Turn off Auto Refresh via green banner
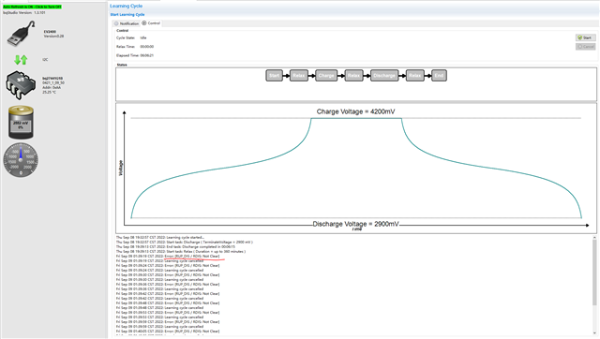 click(32, 7)
